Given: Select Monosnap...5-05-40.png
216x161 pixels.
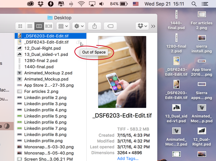Looking at the screenshot, I should [50, 153].
